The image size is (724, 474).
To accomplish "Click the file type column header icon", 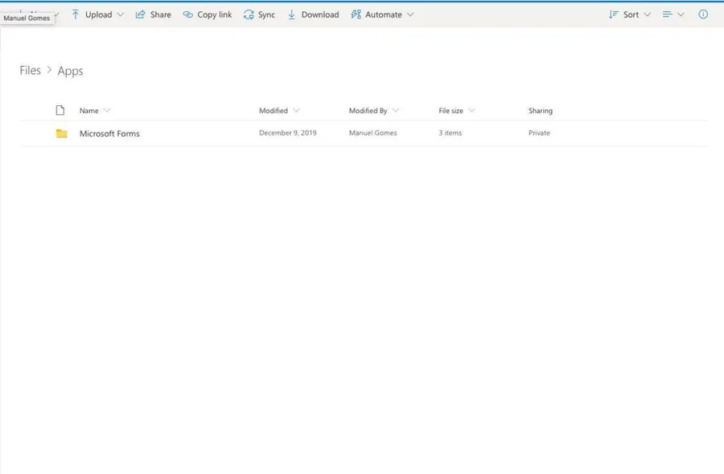I will pos(60,111).
